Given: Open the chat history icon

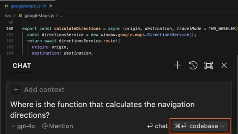Looking at the screenshot, I should [193, 66].
